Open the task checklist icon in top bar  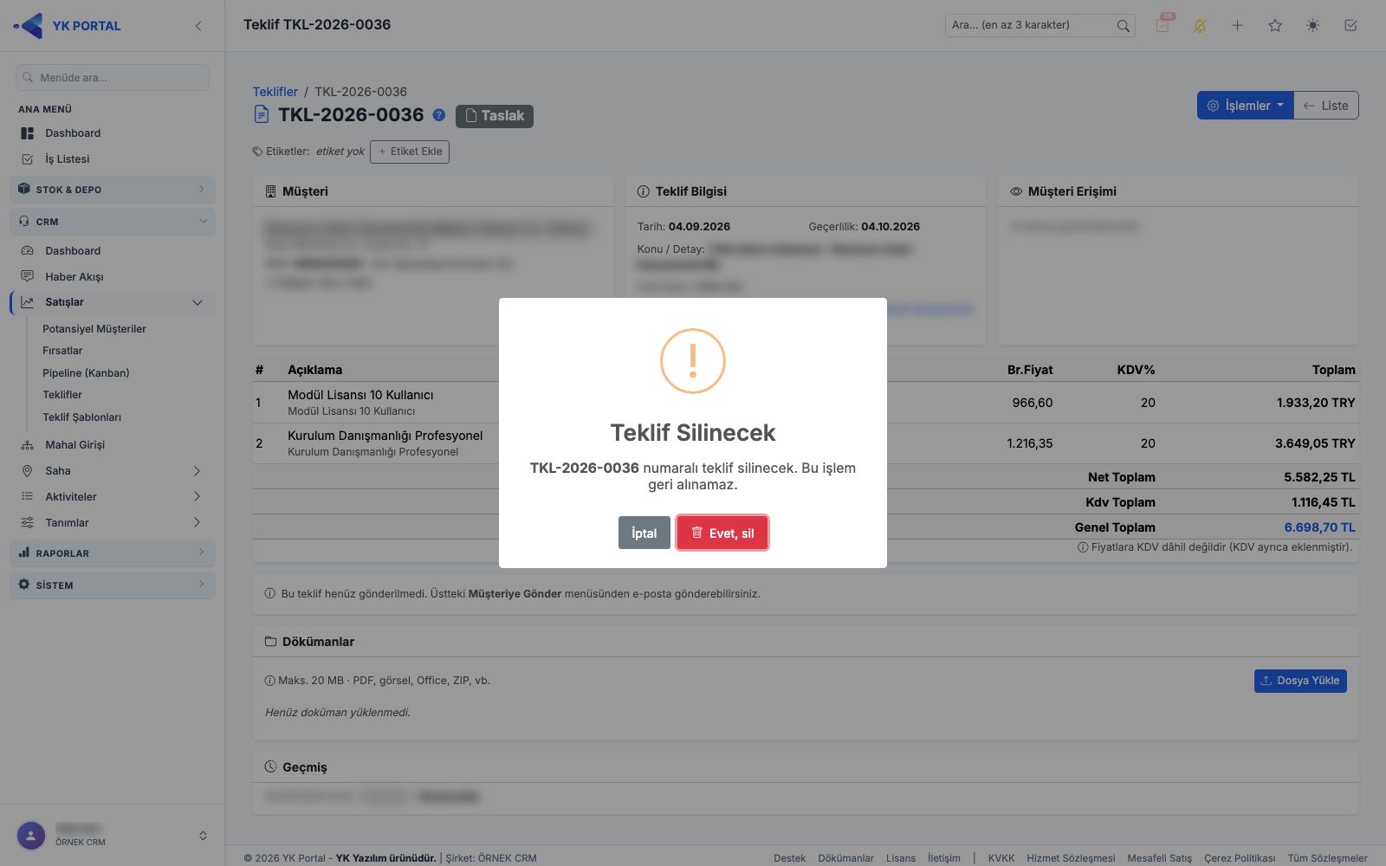1350,25
